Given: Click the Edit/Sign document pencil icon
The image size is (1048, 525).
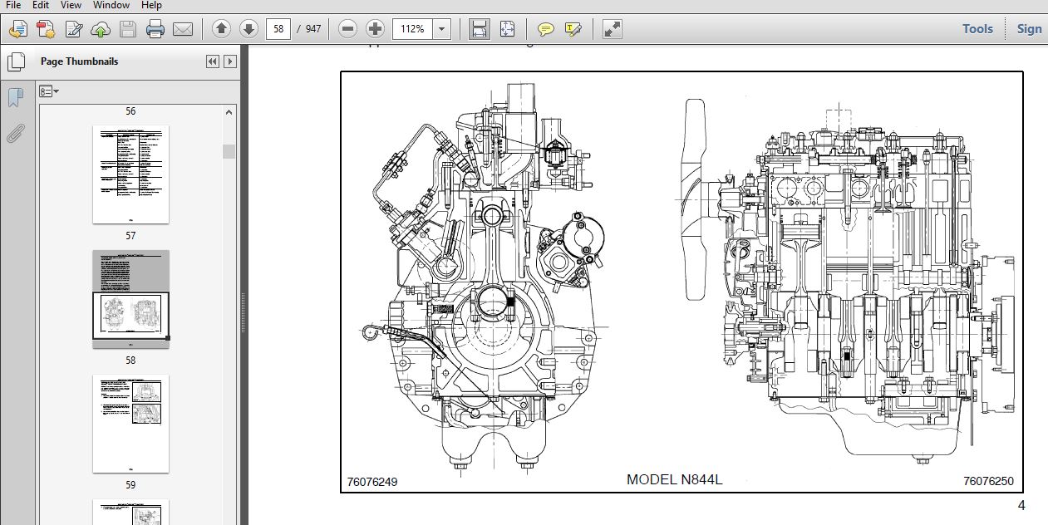Looking at the screenshot, I should [73, 30].
